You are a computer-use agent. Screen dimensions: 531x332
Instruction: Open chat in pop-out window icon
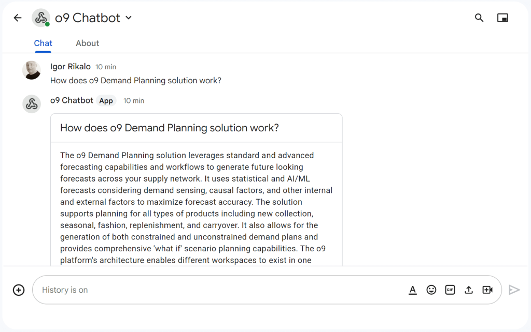coord(502,18)
